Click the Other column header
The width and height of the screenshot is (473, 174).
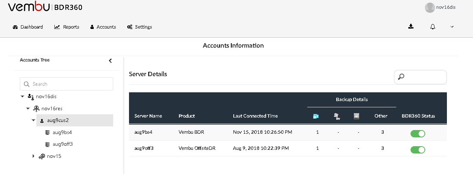coord(381,116)
